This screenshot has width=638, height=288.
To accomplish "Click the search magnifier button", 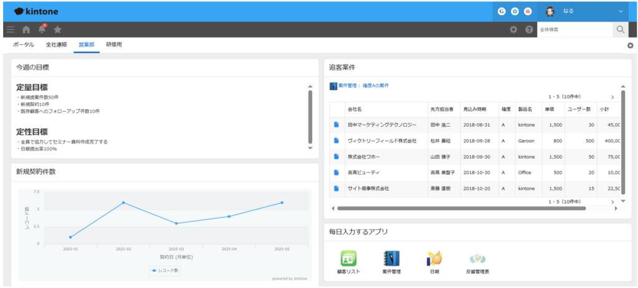I will pos(620,29).
